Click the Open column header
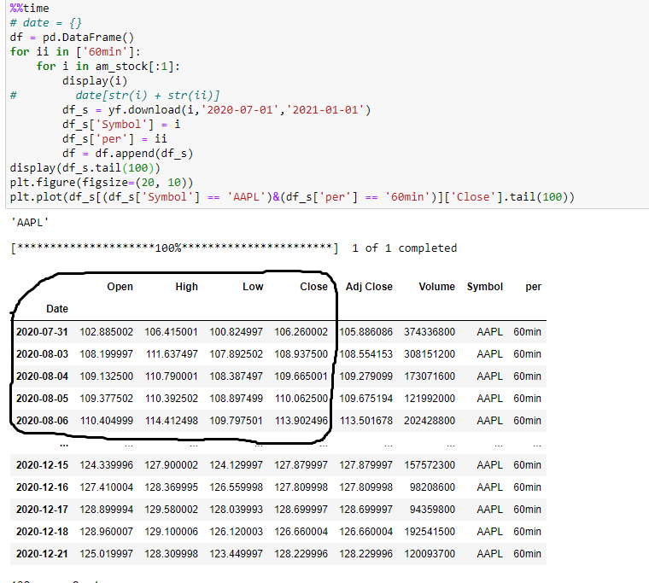Viewport: 649px width, 583px height. [x=120, y=287]
